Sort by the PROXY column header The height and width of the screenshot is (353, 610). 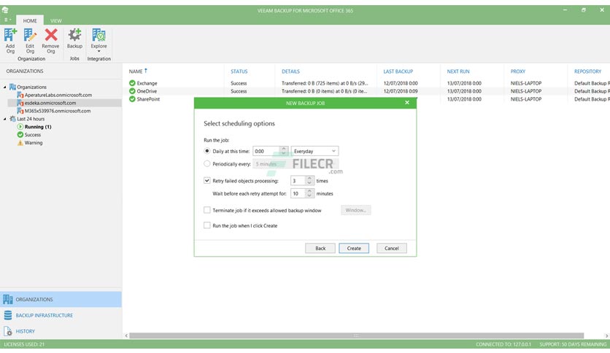point(518,71)
